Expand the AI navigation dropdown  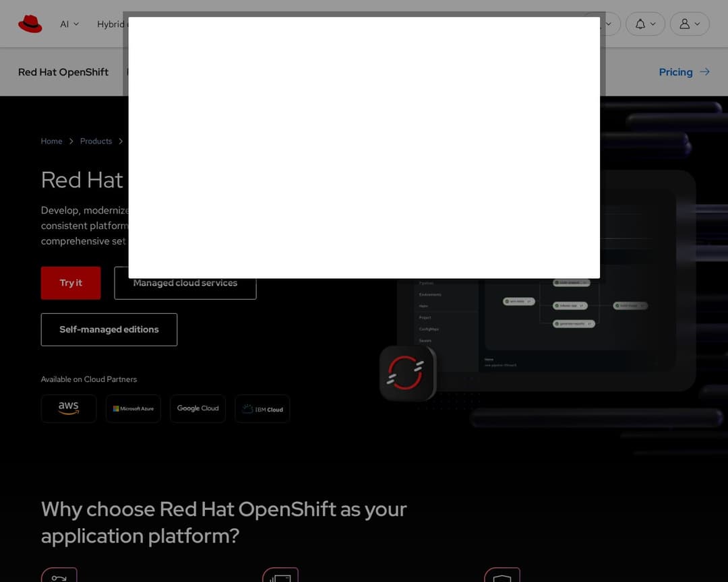[69, 24]
